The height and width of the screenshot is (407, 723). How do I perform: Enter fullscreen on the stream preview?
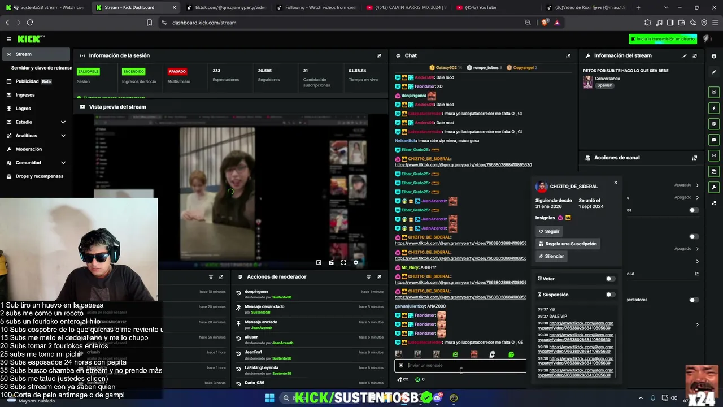[343, 262]
